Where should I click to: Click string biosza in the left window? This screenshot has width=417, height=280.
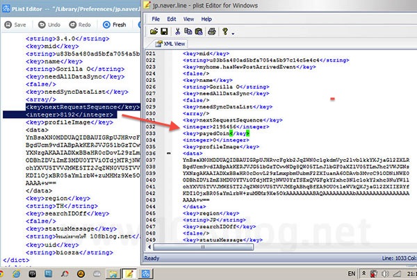(69, 253)
